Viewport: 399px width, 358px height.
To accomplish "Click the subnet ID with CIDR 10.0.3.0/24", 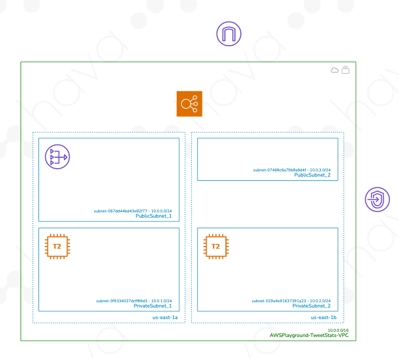I will coord(291,170).
